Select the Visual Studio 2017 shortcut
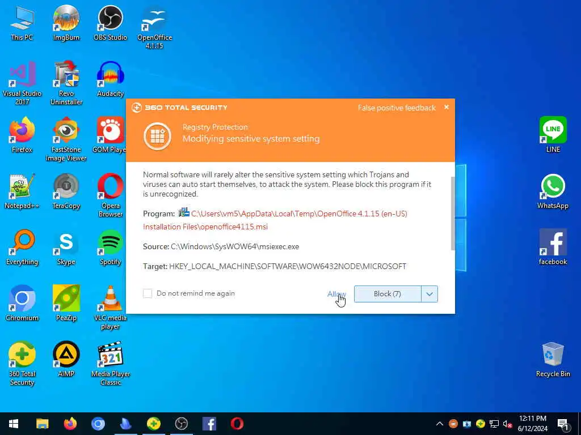 coord(22,83)
